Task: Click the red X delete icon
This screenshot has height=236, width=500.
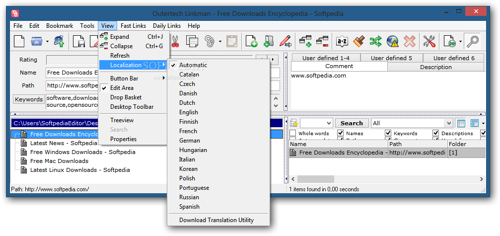Action: (x=410, y=41)
